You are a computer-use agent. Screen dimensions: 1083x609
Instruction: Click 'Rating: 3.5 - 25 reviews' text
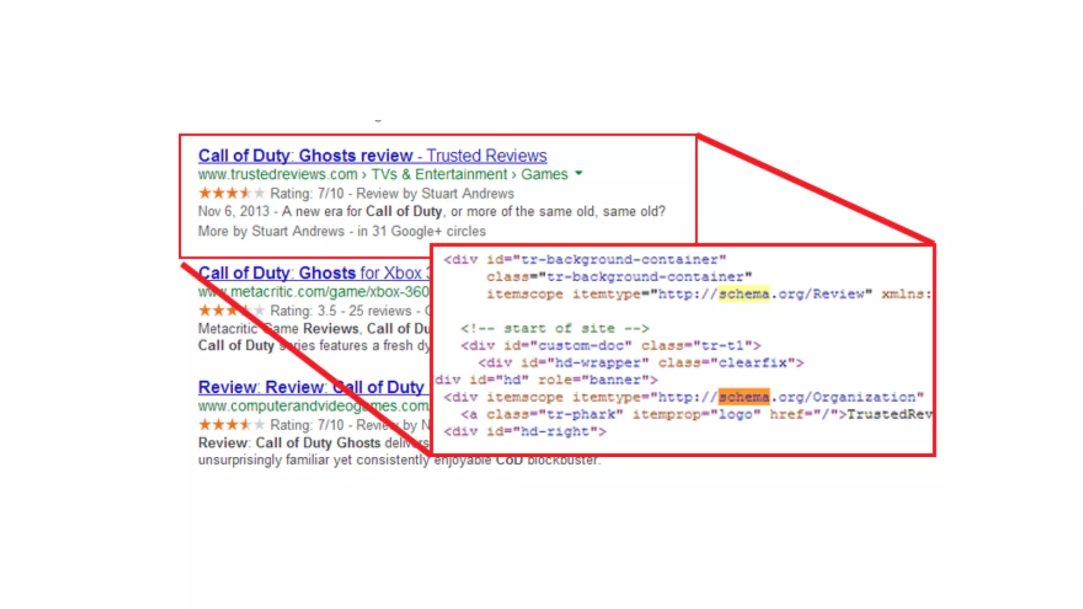341,311
